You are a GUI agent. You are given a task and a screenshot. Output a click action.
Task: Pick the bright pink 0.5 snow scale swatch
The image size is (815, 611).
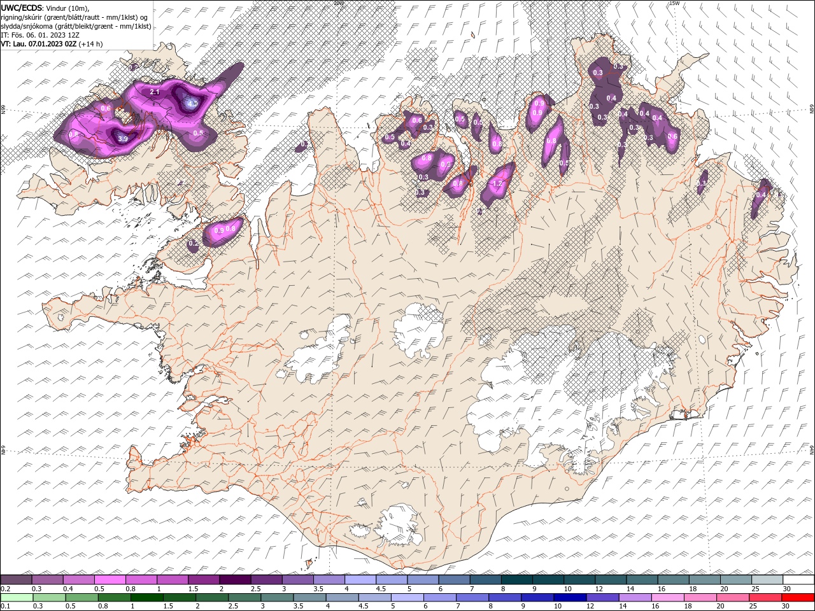point(110,580)
